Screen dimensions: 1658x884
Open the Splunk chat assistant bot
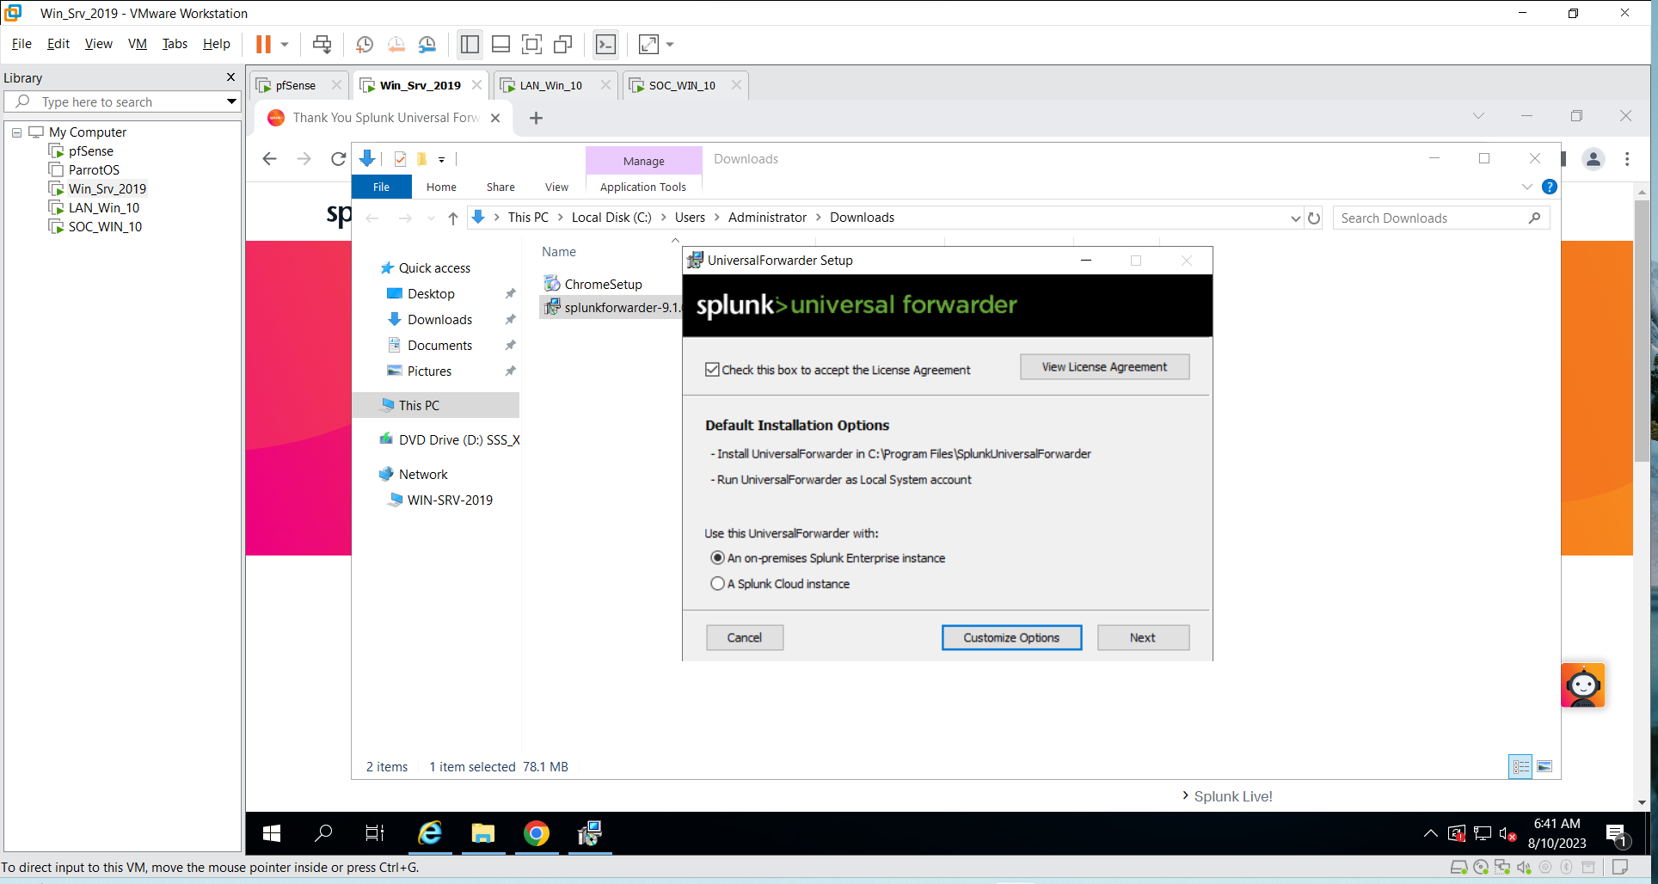click(x=1583, y=685)
